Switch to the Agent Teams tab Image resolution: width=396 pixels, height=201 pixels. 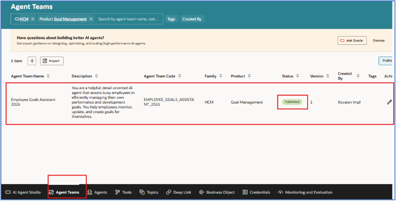point(64,192)
